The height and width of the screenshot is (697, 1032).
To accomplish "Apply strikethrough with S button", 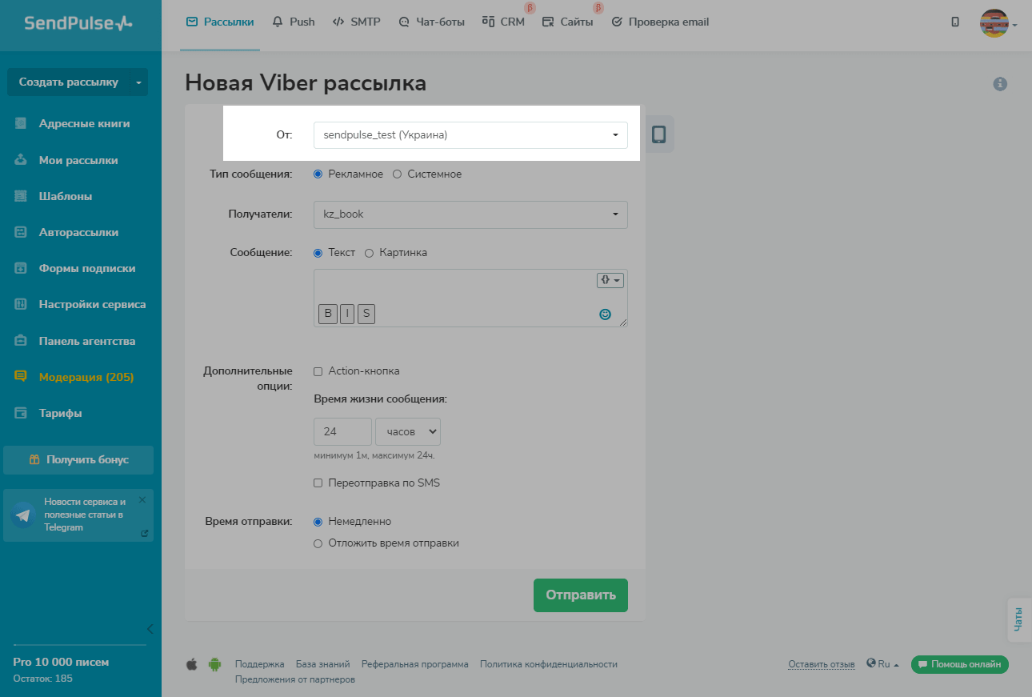I will pos(366,314).
